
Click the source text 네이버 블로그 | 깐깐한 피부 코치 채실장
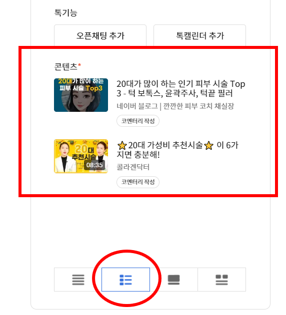tap(175, 106)
